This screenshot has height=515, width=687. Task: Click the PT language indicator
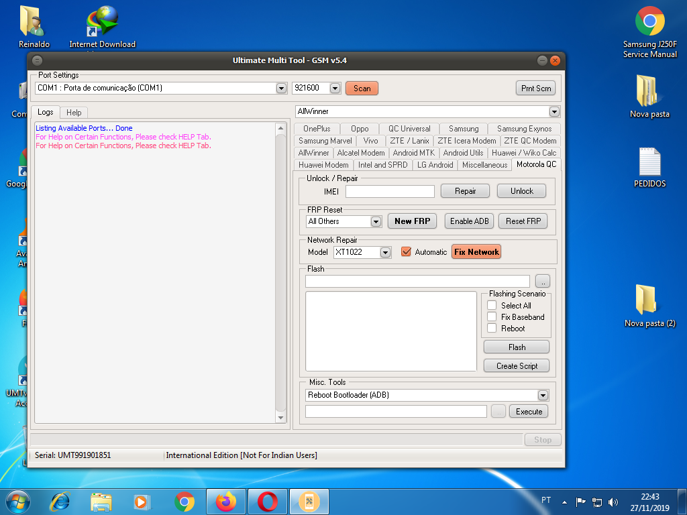546,500
